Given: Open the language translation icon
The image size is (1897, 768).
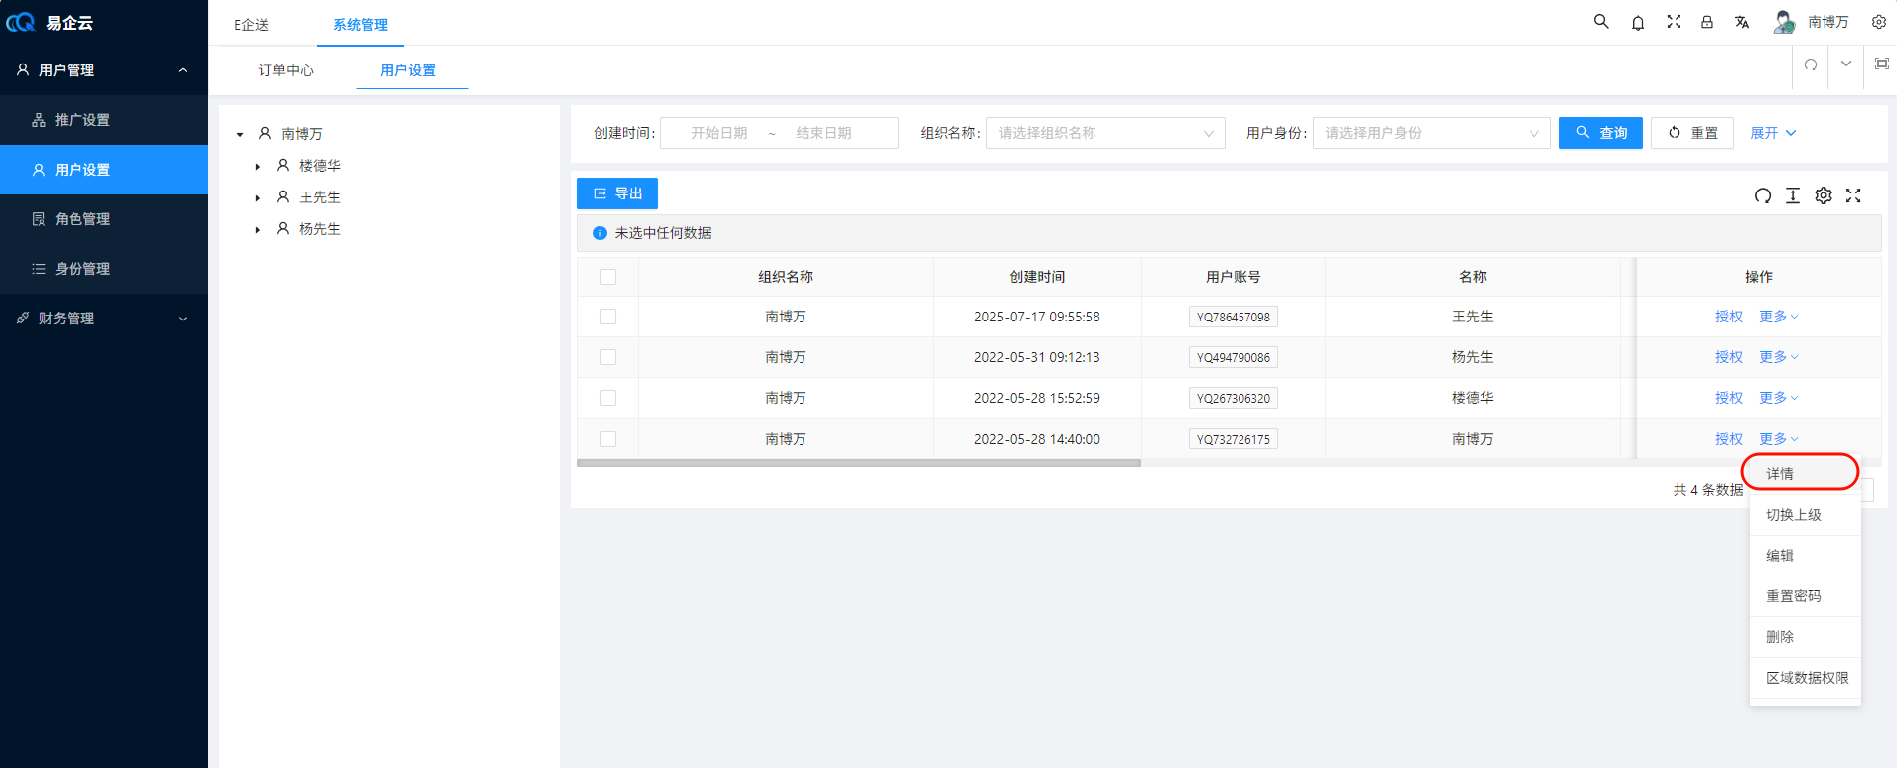Looking at the screenshot, I should point(1742,22).
